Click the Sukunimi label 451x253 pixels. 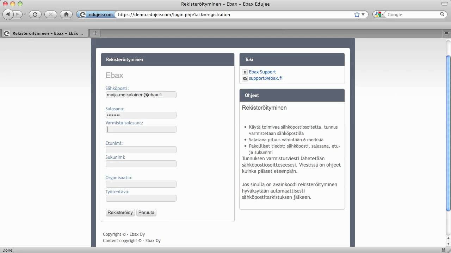point(115,157)
